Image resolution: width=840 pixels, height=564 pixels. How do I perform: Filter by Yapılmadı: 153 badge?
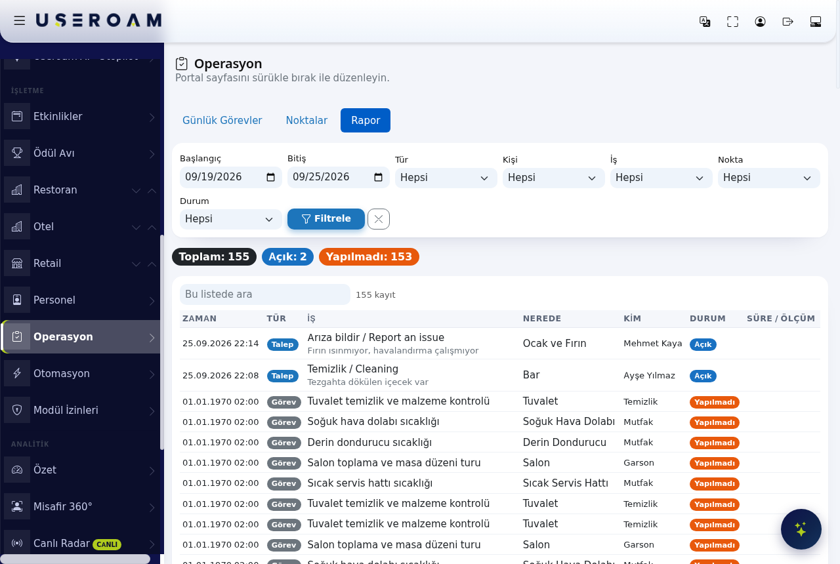click(369, 257)
